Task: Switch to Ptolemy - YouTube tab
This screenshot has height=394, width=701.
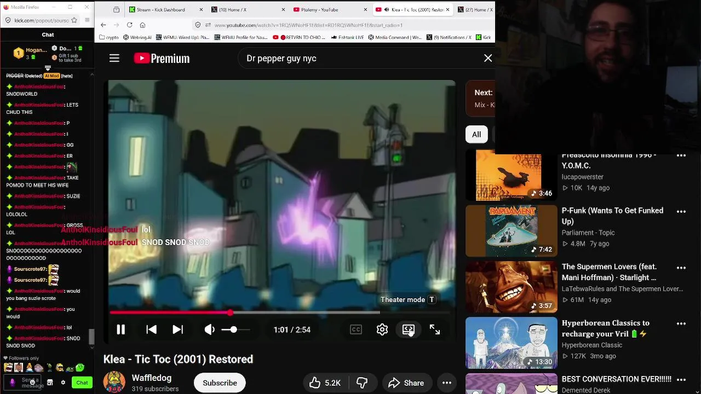Action: 330,9
